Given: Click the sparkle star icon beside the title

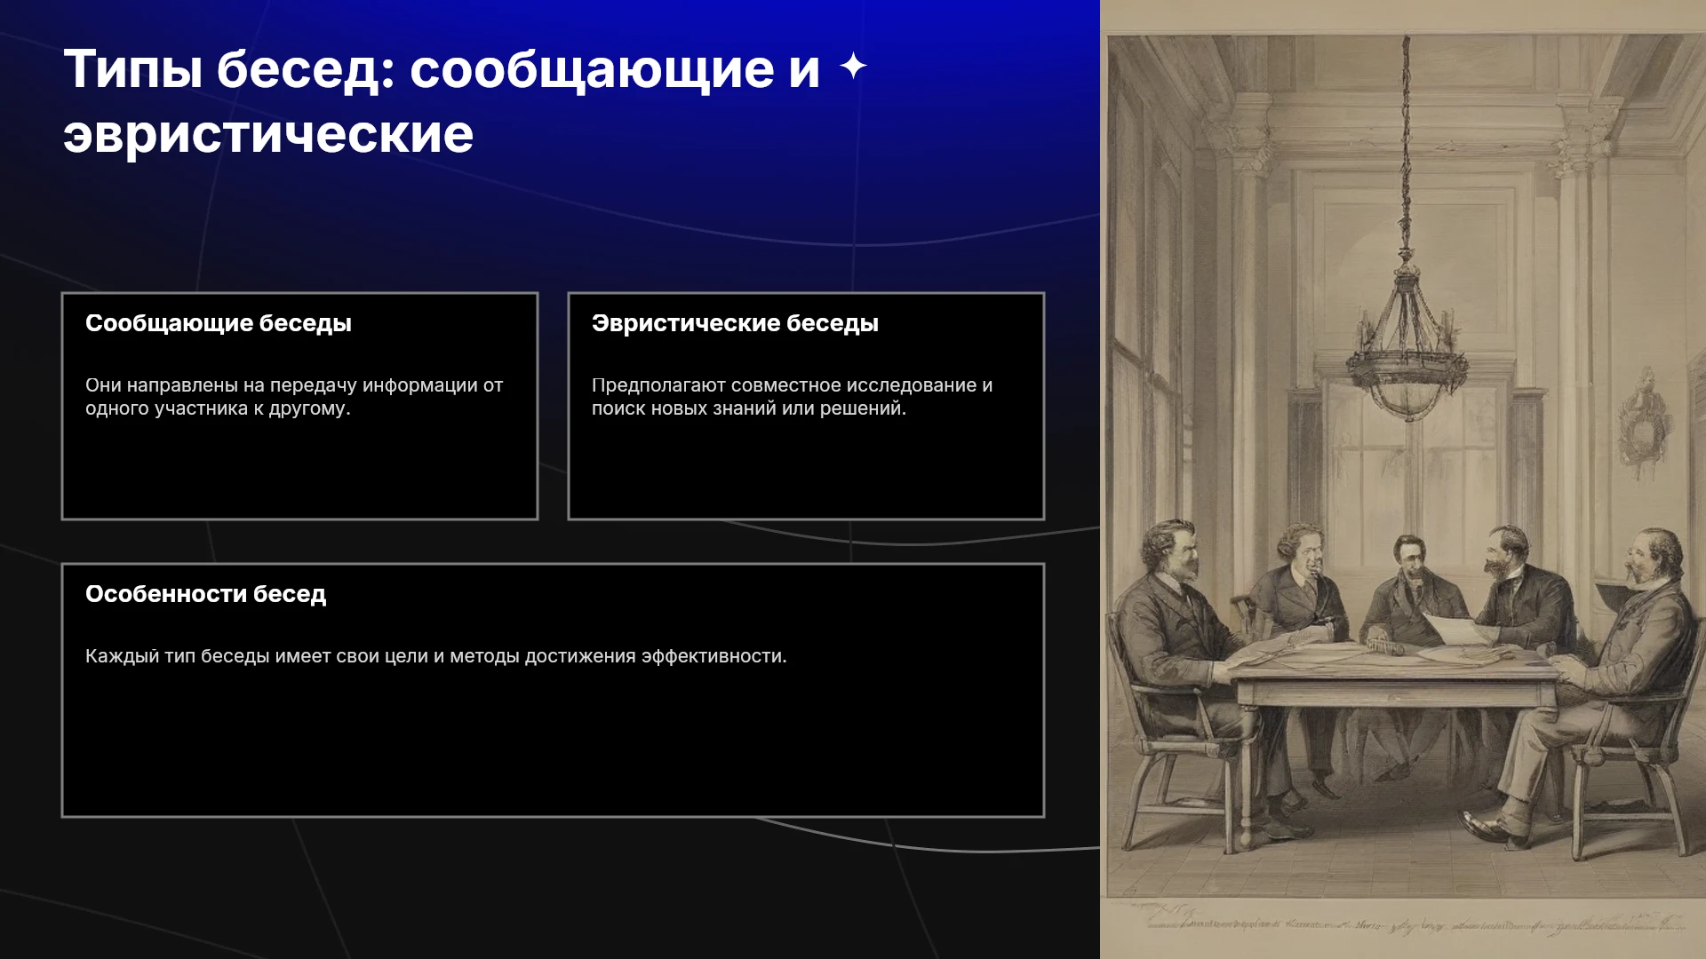Looking at the screenshot, I should 853,66.
